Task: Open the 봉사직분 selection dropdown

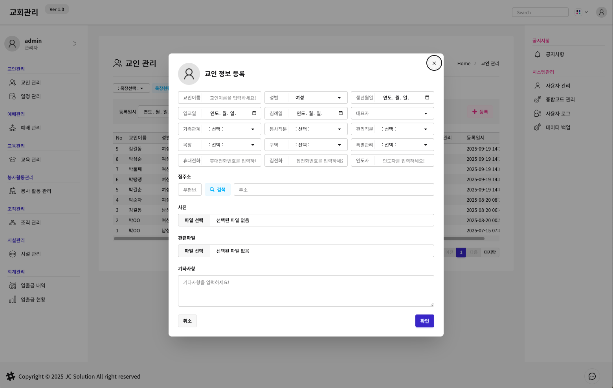Action: [318, 129]
